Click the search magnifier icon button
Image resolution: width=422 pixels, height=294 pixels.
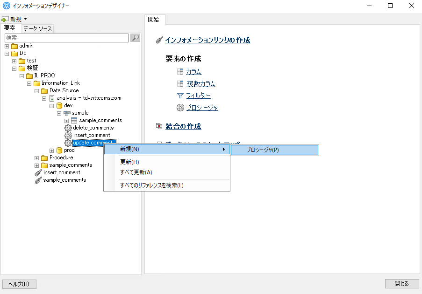click(135, 38)
